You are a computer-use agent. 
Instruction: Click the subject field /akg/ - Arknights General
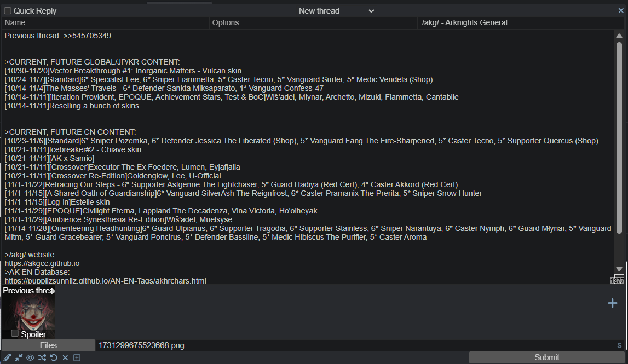(521, 23)
